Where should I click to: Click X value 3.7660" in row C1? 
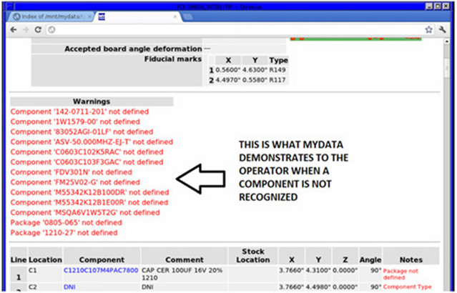pyautogui.click(x=292, y=270)
